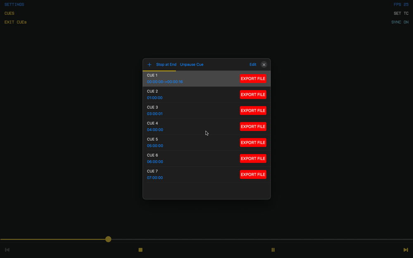
Task: Select the CUE 4 title
Action: [x=152, y=123]
